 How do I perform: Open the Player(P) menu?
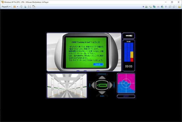(x=6, y=7)
